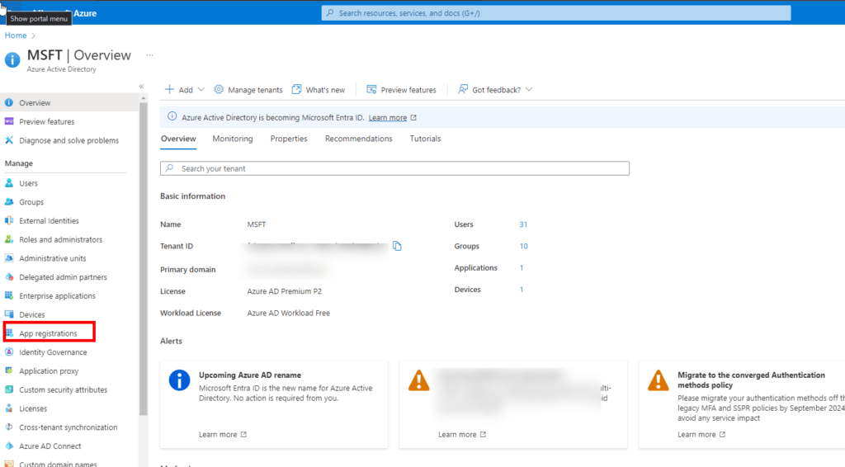Click Administrative units icon

pos(9,258)
